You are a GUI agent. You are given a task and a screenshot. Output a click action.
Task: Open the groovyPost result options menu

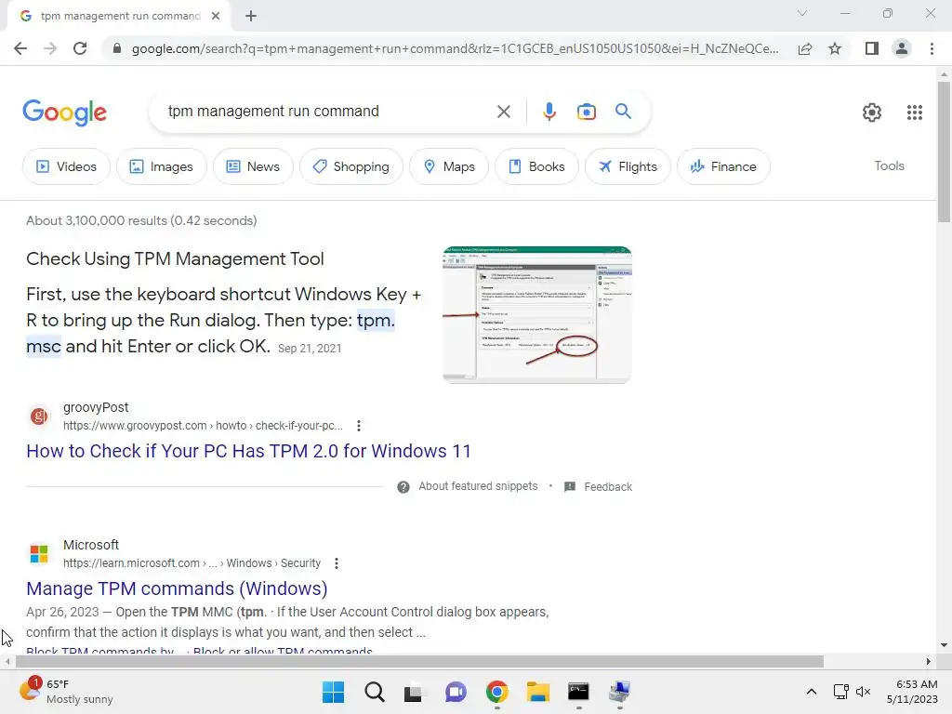(359, 426)
